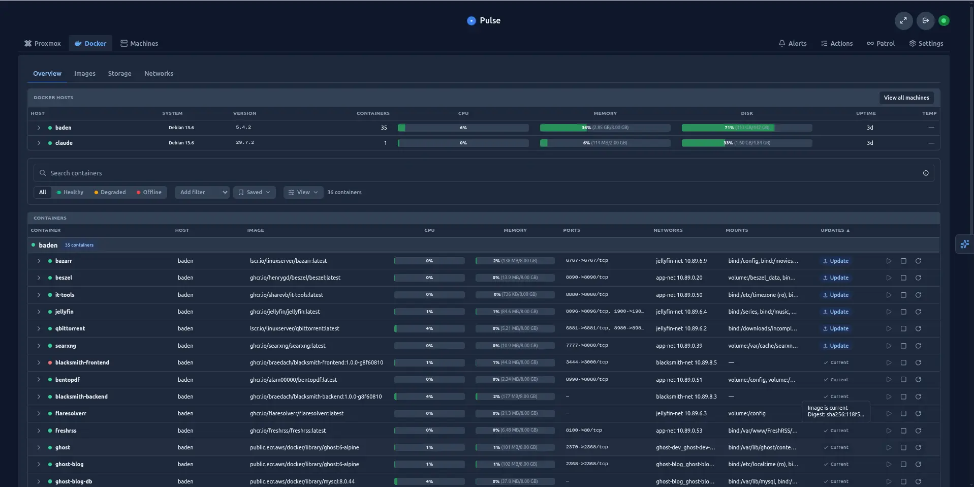Open Patrol from the top navigation

point(881,44)
